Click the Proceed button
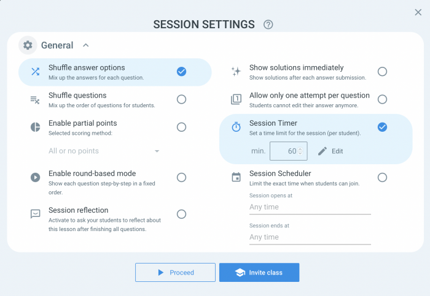The width and height of the screenshot is (430, 296). 175,273
